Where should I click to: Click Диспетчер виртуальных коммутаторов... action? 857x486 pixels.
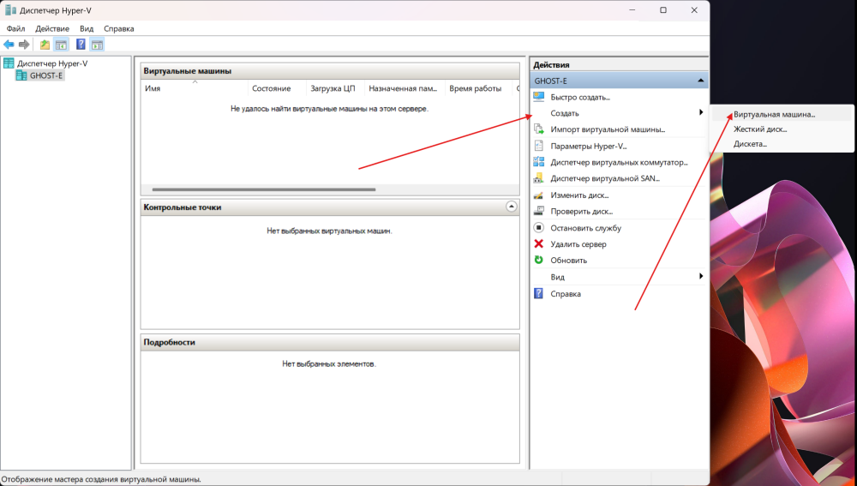[x=619, y=162]
